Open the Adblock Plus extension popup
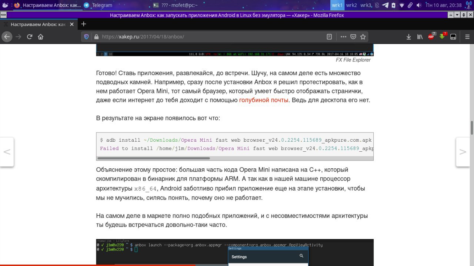This screenshot has height=266, width=474. point(431,36)
